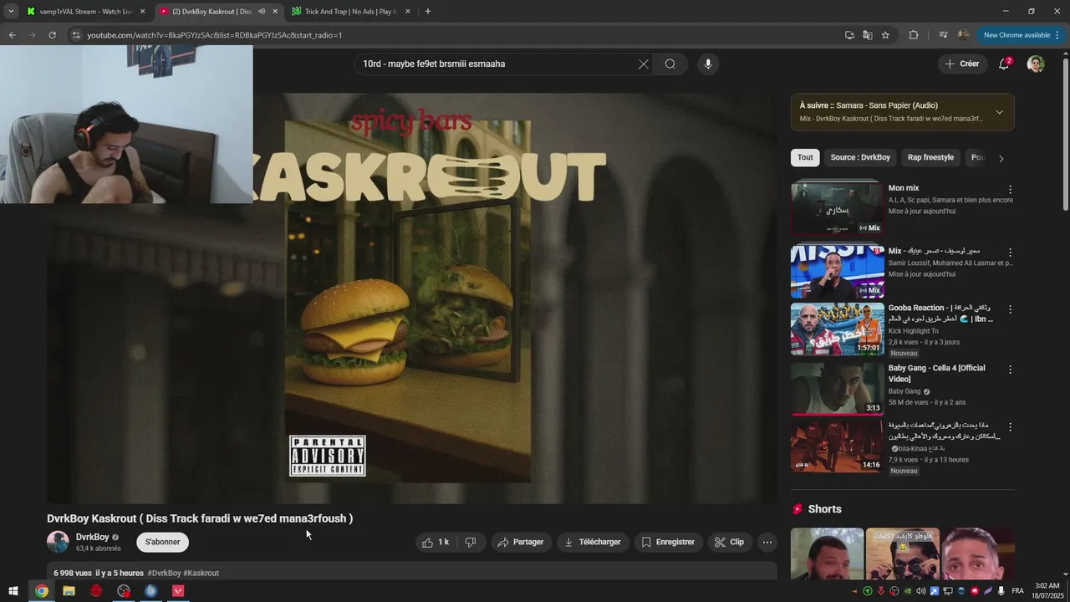Open the DvrkBoy channel avatar
The height and width of the screenshot is (602, 1070).
[58, 542]
